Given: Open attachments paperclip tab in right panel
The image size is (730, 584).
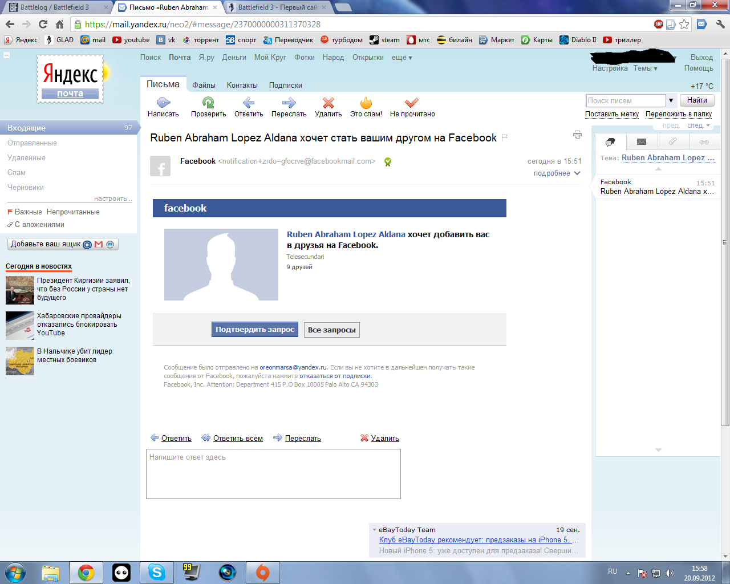Looking at the screenshot, I should click(673, 142).
